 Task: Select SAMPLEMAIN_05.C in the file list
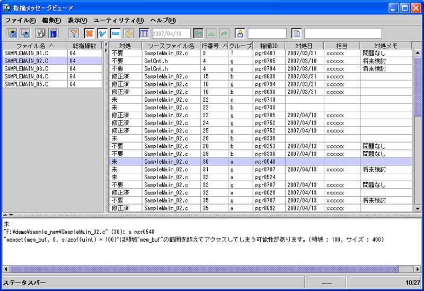pyautogui.click(x=52, y=84)
